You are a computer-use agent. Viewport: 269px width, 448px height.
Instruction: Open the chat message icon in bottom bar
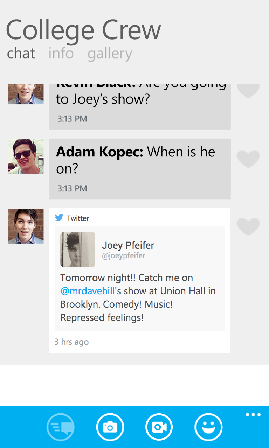pos(61,427)
